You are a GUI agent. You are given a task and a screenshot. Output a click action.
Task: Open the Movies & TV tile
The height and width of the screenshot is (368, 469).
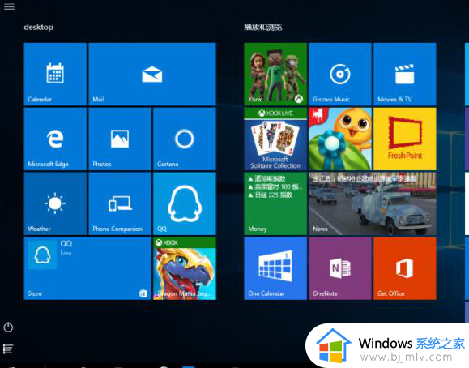tap(405, 74)
